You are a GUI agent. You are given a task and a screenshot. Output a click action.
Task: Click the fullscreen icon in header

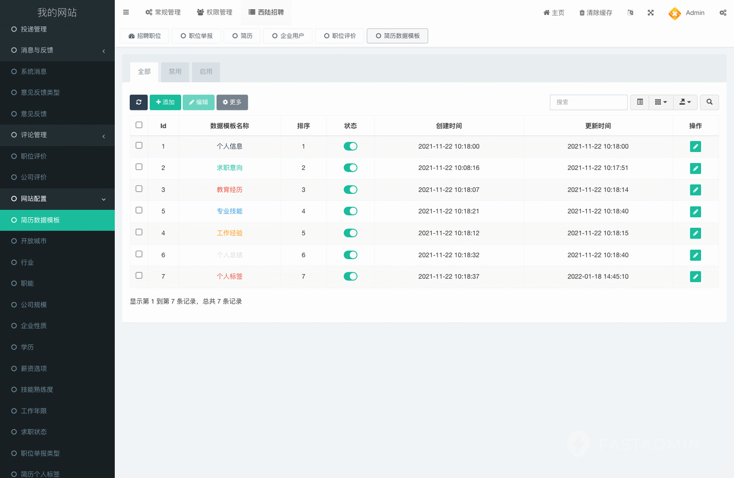[651, 13]
